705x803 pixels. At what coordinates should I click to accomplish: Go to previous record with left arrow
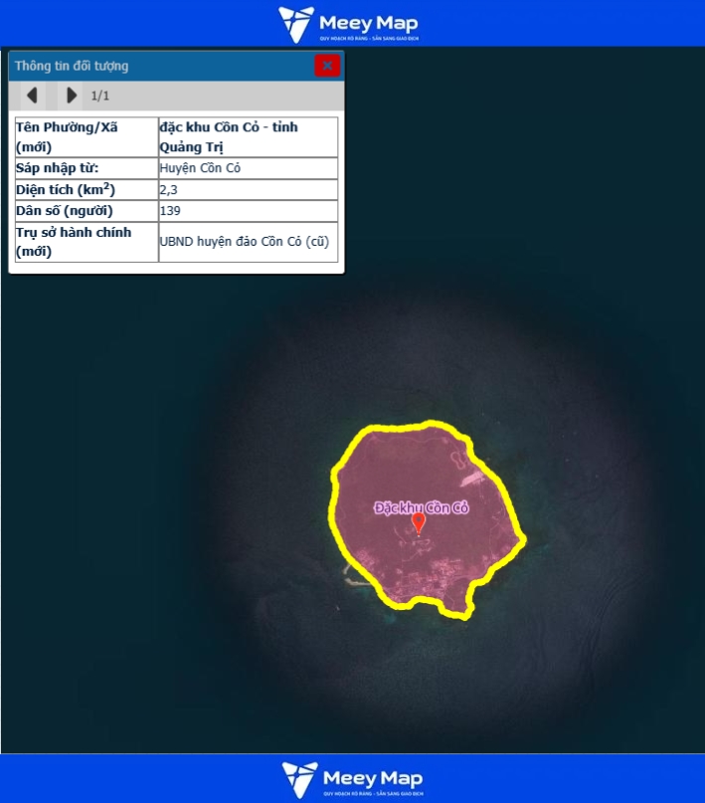(32, 96)
